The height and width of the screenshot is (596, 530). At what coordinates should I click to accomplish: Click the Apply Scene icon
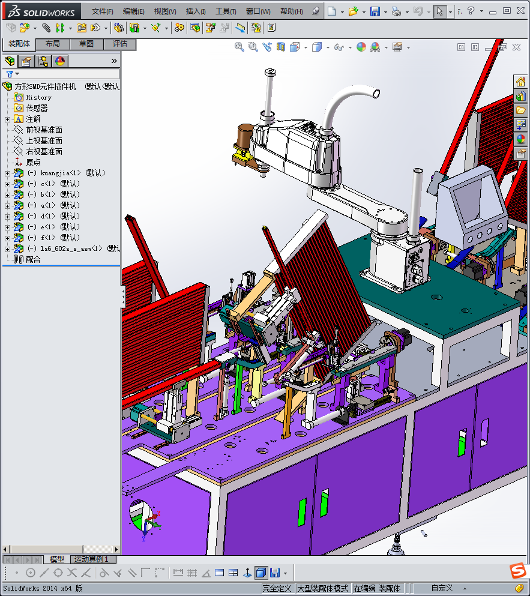coord(375,47)
